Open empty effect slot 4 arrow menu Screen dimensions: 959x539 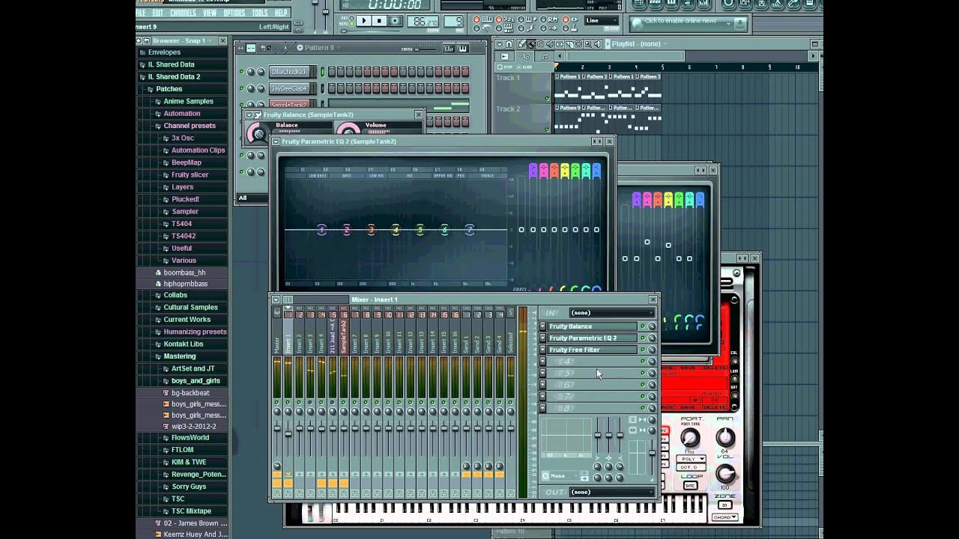(542, 362)
